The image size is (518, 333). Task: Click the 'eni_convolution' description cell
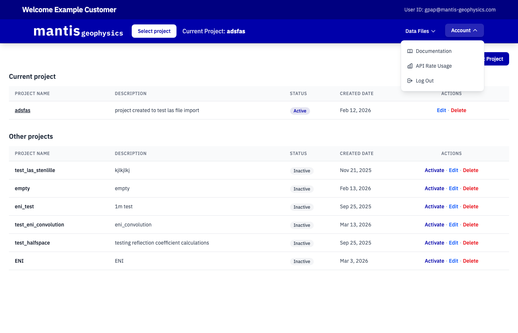pos(133,225)
